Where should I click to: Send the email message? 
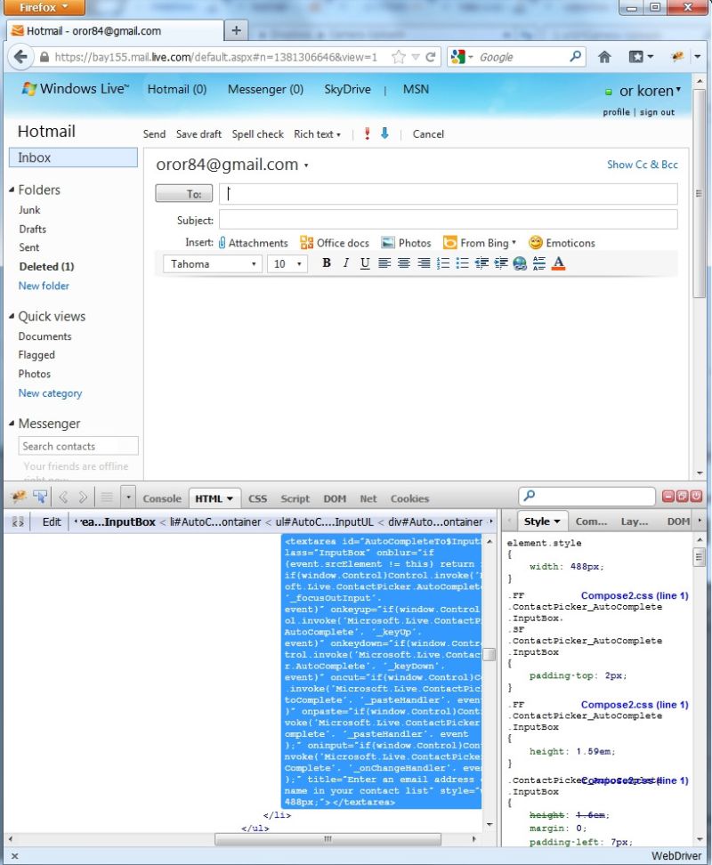pos(153,133)
